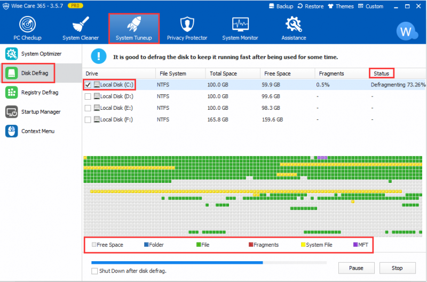Click the Themes t-shirt icon
This screenshot has width=427, height=282.
click(x=330, y=6)
